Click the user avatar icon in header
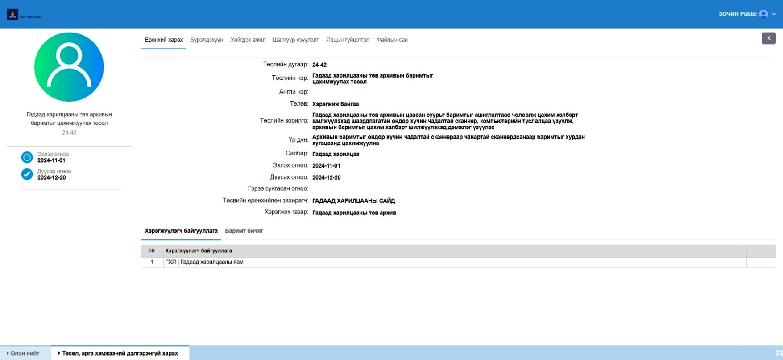 pyautogui.click(x=763, y=14)
